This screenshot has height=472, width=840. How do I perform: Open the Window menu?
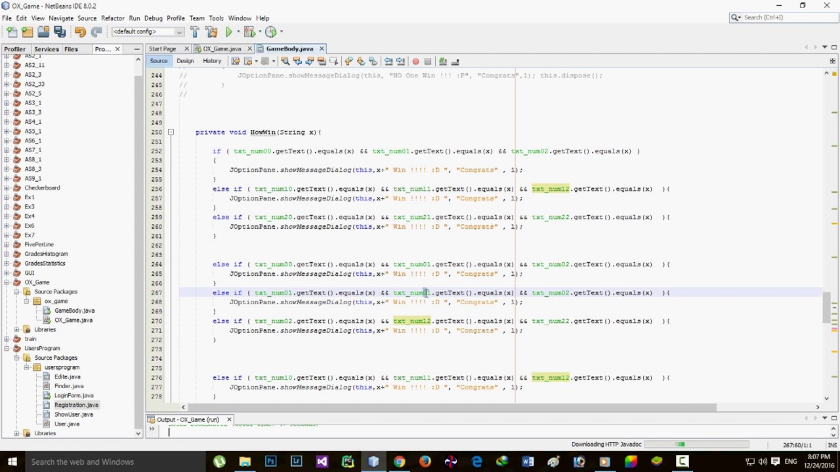point(240,18)
